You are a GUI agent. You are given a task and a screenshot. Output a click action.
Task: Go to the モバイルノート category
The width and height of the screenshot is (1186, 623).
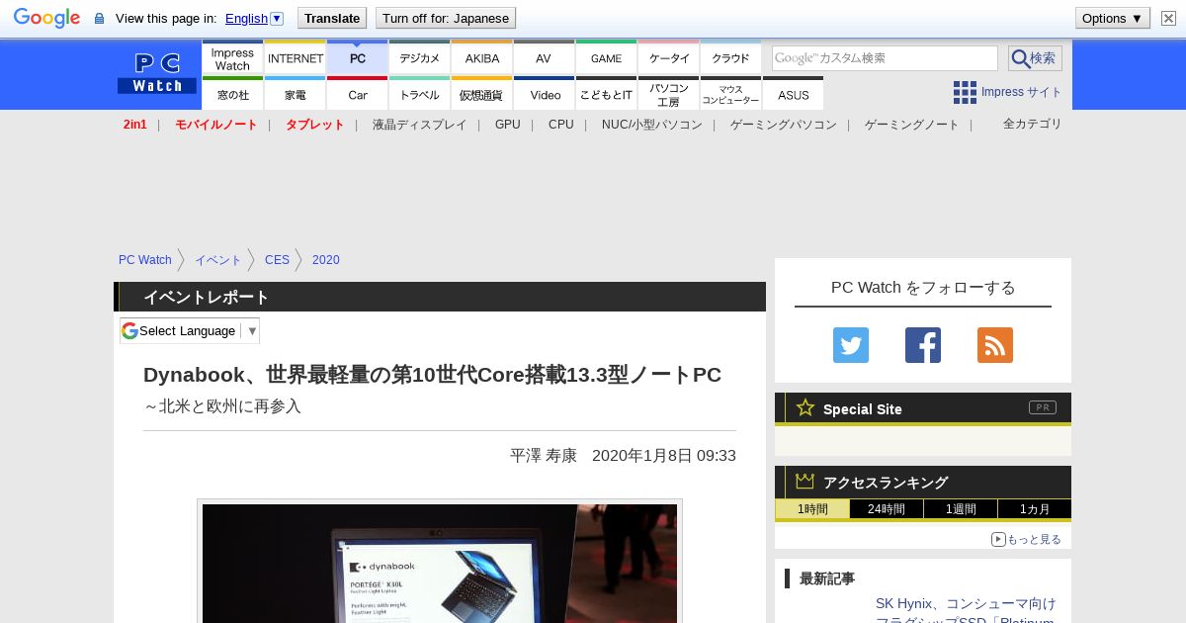[x=216, y=125]
